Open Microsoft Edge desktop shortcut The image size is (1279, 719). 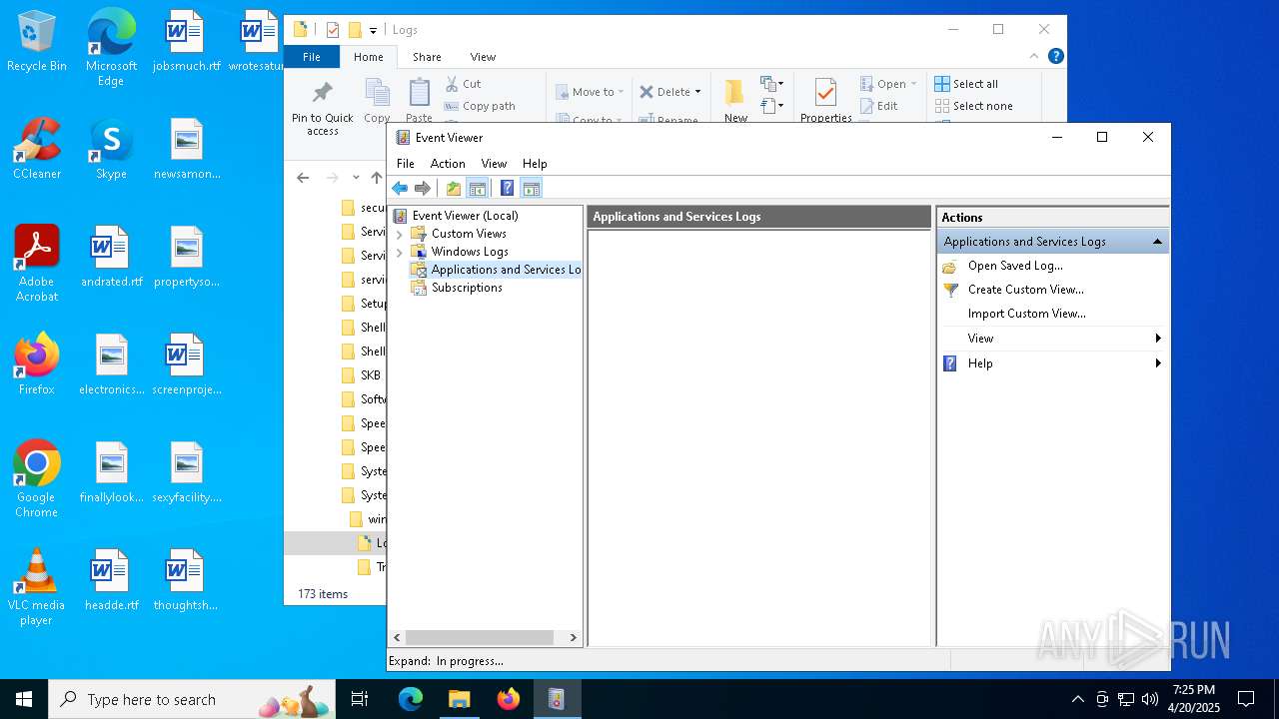(111, 48)
